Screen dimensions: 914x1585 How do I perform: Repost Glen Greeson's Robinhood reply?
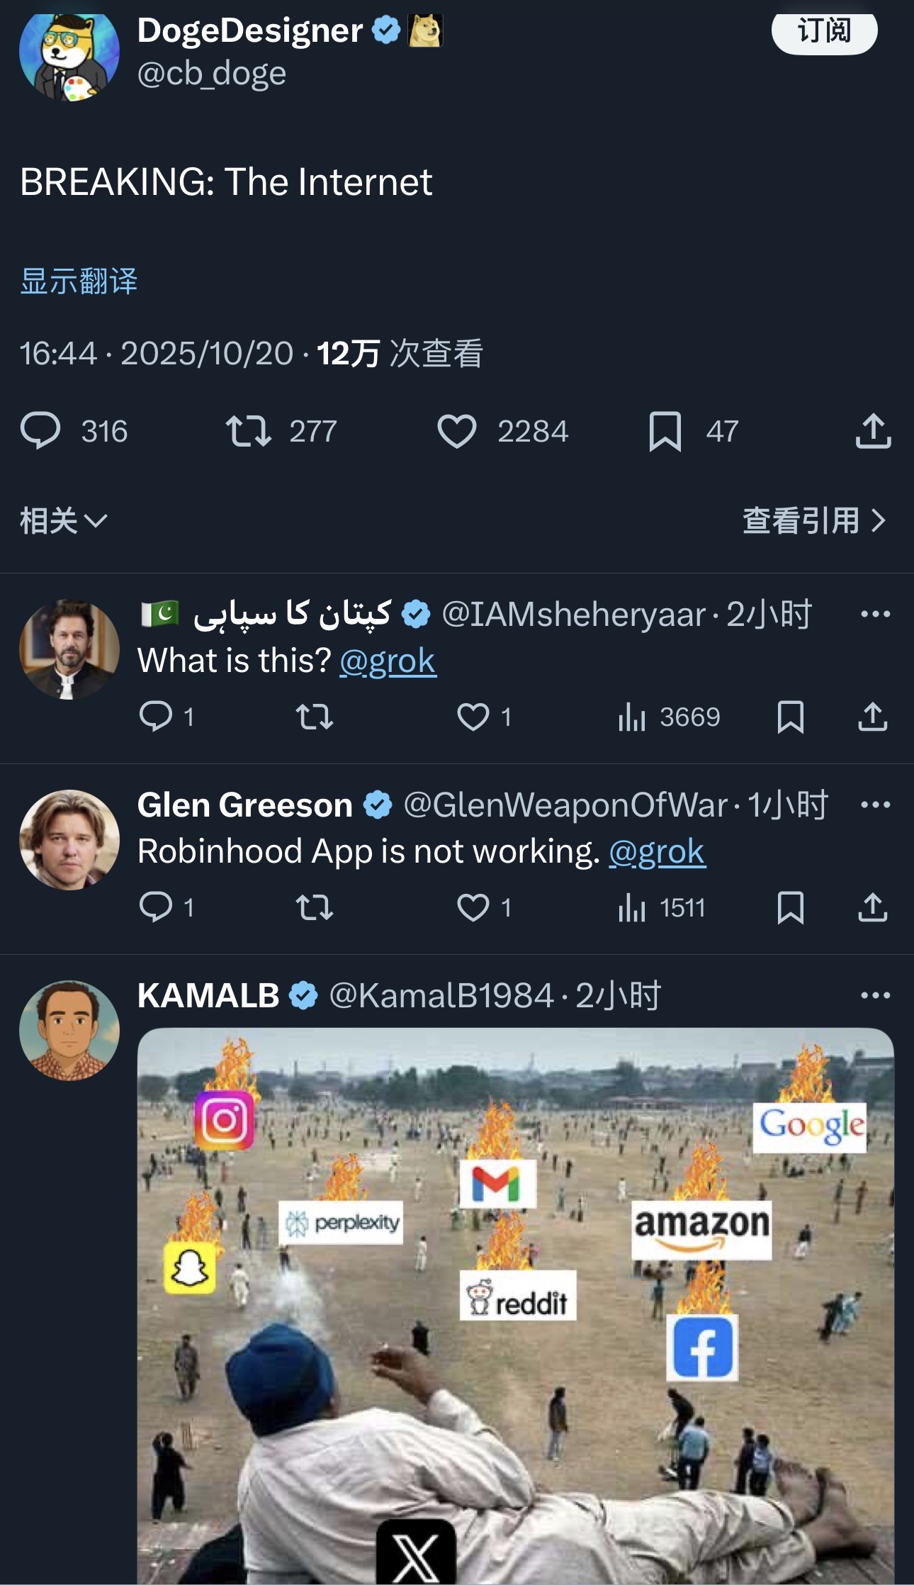click(314, 907)
